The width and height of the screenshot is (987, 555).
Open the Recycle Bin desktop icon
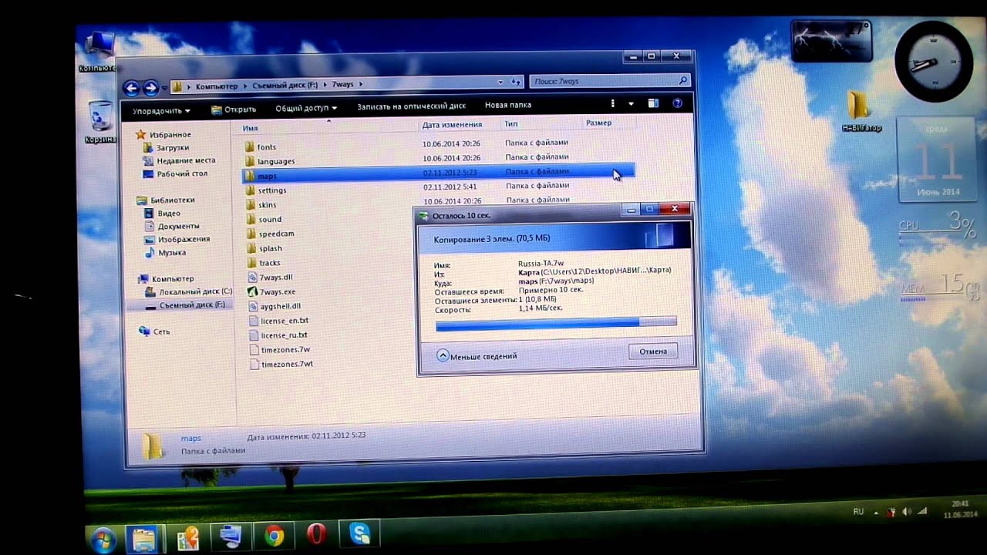(100, 122)
